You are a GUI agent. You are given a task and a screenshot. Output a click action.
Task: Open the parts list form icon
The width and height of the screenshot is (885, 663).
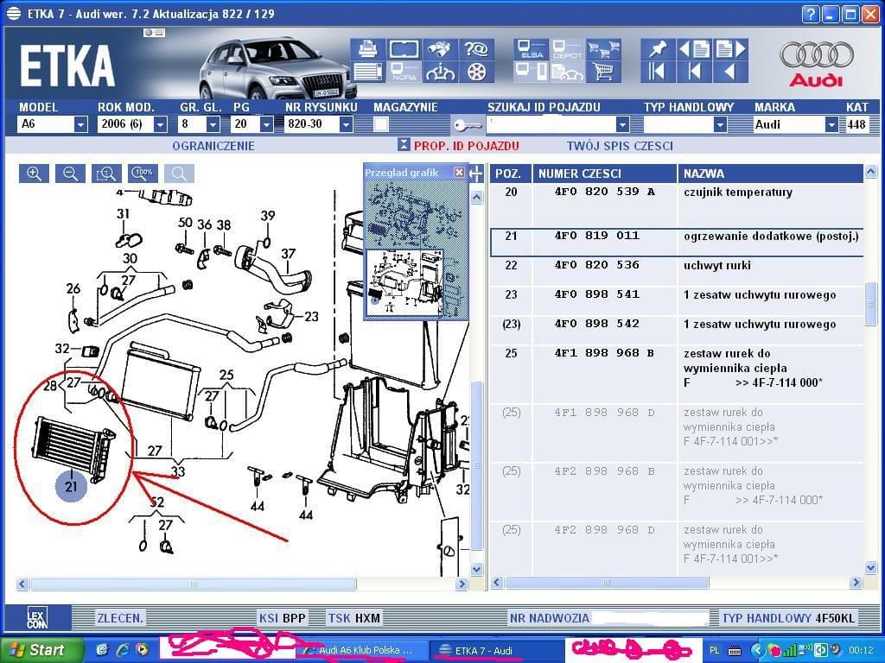(367, 73)
